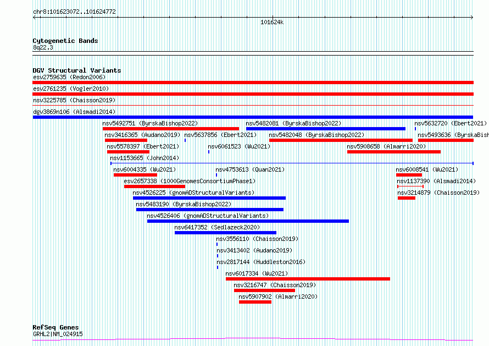Select nsv3225785 (Chaisson2019) variant label
Screen dimensions: 489x346
(x=74, y=100)
